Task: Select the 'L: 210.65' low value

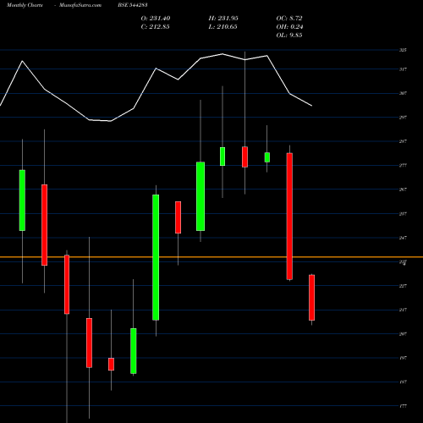Action: pos(222,27)
